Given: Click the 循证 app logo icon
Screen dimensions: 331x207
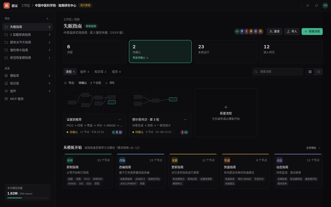Looking at the screenshot, I should pos(6,5).
